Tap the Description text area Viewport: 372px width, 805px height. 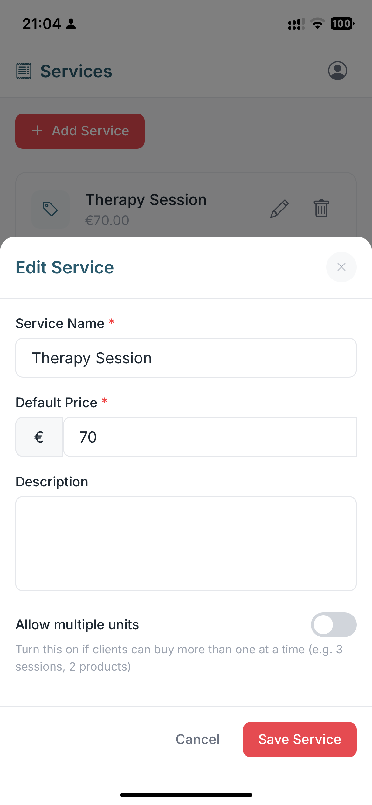(x=186, y=544)
